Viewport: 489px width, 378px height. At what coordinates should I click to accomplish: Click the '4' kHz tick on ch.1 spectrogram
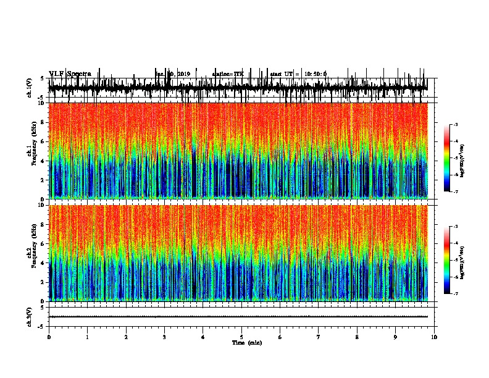[x=43, y=161]
